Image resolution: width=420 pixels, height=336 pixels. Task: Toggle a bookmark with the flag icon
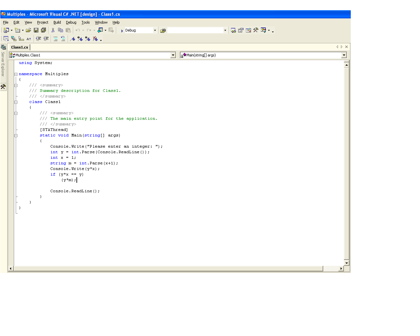click(x=73, y=39)
